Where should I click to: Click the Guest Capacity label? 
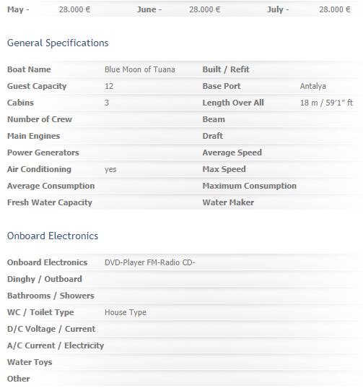coord(37,86)
